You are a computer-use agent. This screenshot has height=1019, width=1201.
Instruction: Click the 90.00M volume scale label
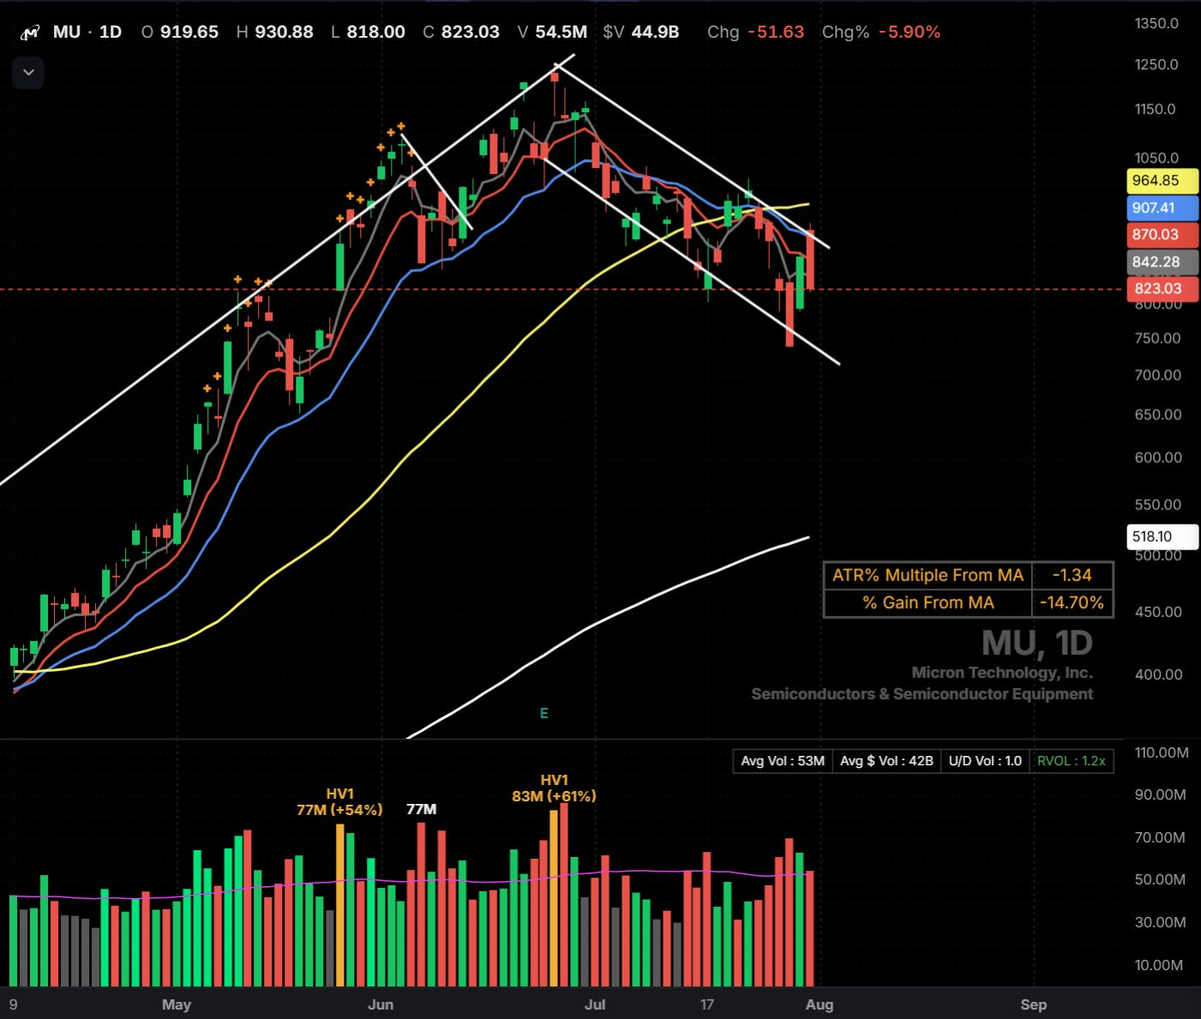pos(1161,794)
